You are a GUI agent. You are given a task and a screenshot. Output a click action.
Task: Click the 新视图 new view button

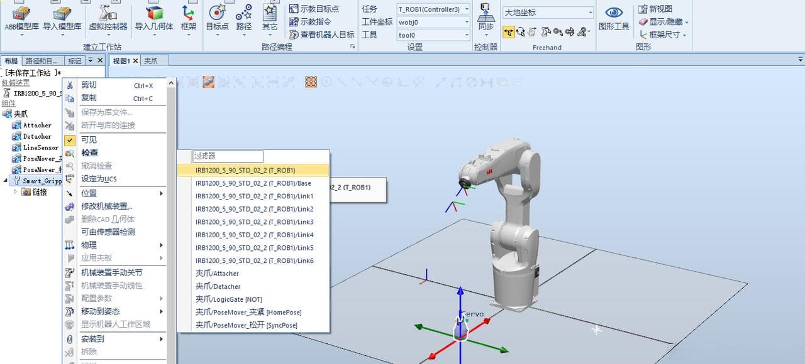click(655, 9)
